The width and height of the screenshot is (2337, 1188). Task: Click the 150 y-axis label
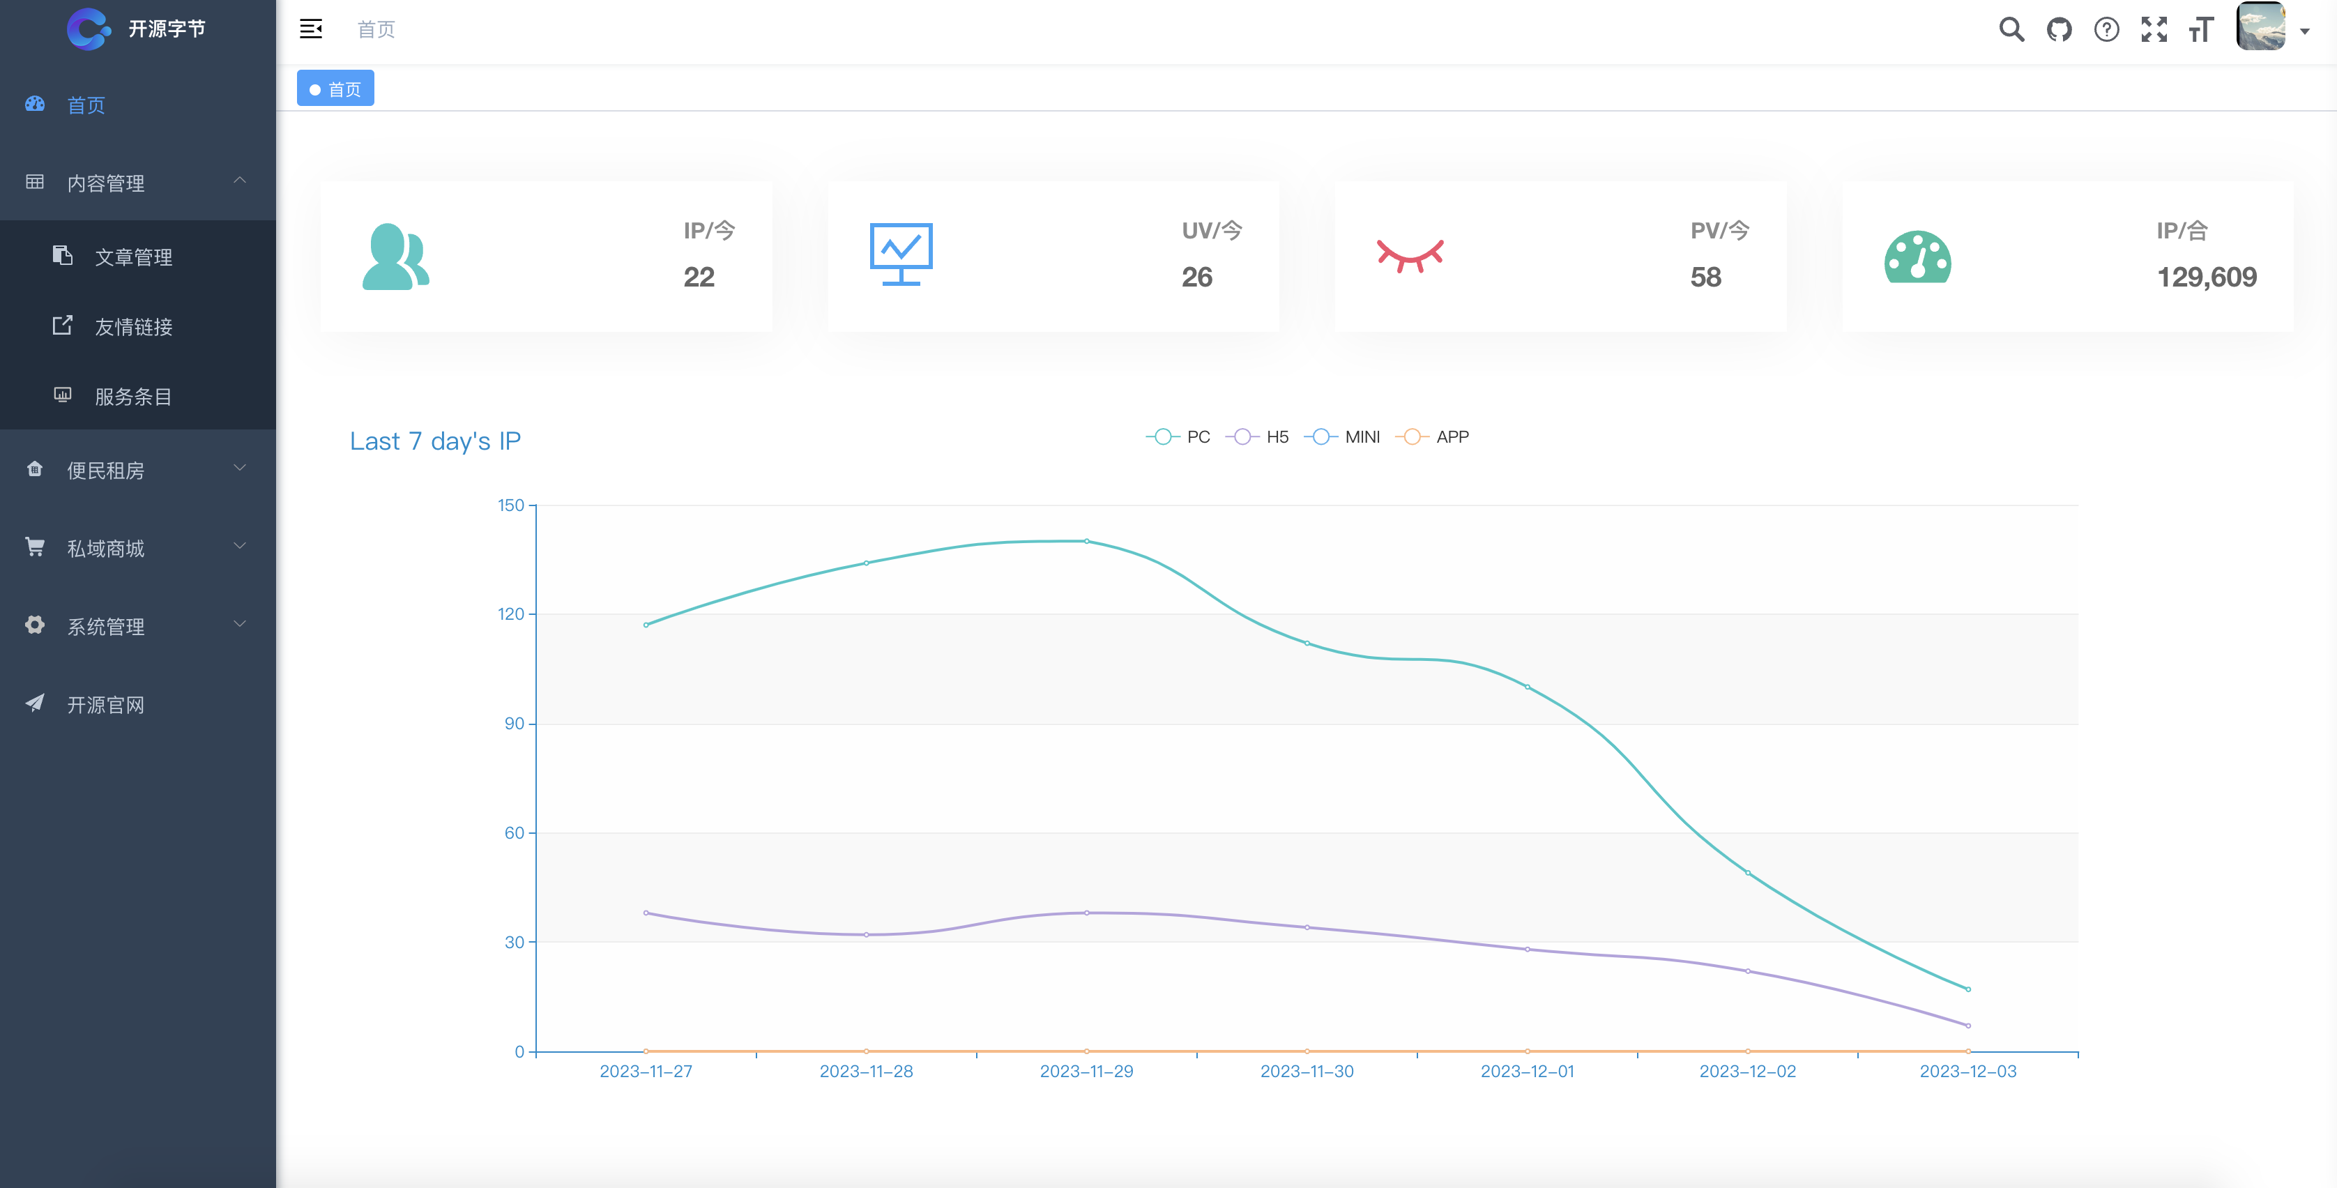[x=511, y=506]
